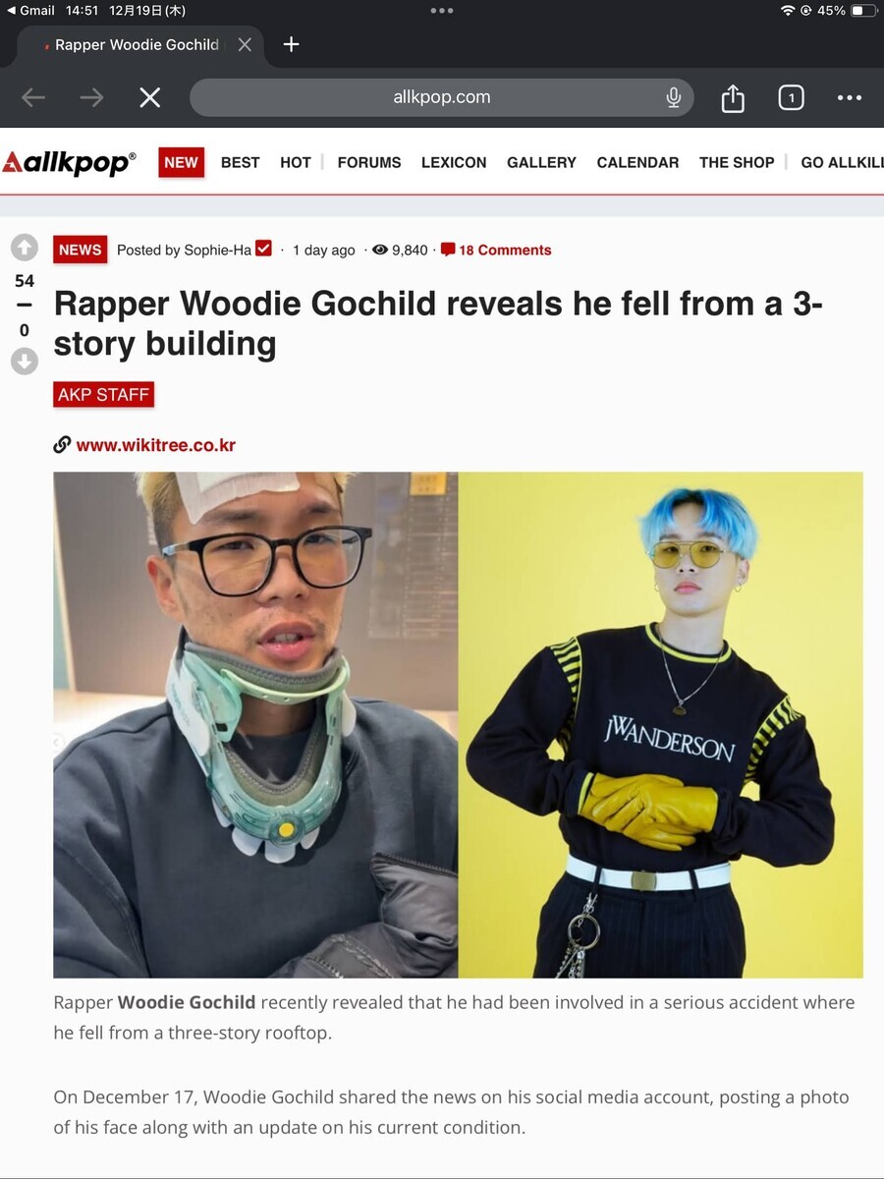The height and width of the screenshot is (1179, 884).
Task: Open the browser three-dot more menu
Action: (850, 97)
